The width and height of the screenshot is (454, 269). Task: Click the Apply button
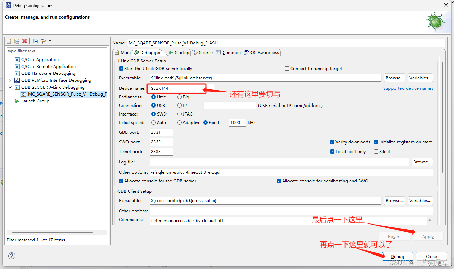pyautogui.click(x=428, y=237)
